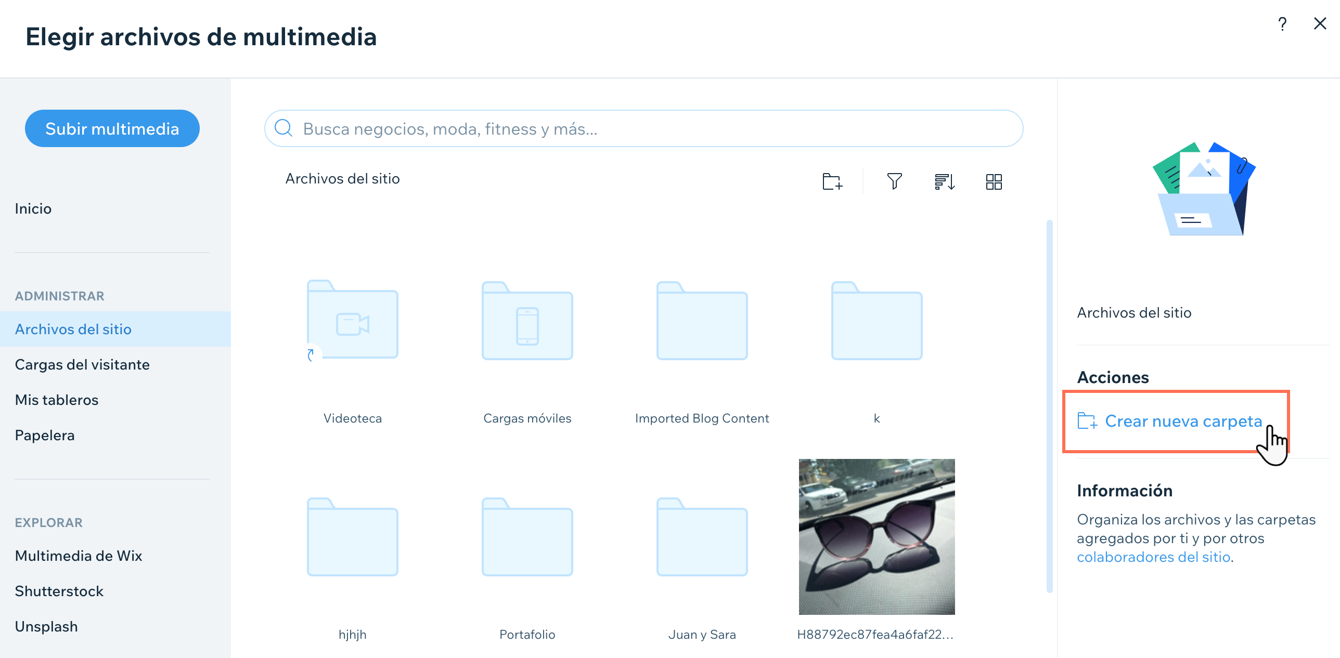This screenshot has height=658, width=1340.
Task: Open the filter funnel icon
Action: tap(894, 181)
